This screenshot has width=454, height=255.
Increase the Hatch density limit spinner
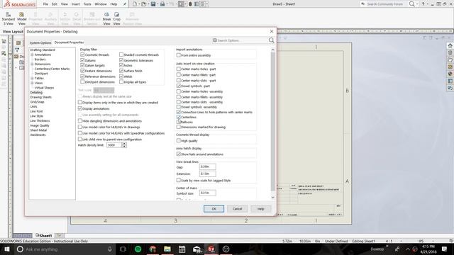(124, 144)
